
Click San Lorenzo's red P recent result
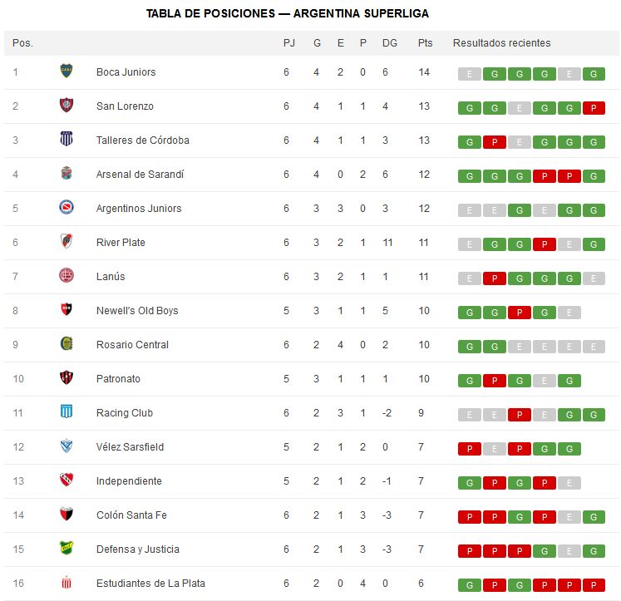pyautogui.click(x=594, y=108)
